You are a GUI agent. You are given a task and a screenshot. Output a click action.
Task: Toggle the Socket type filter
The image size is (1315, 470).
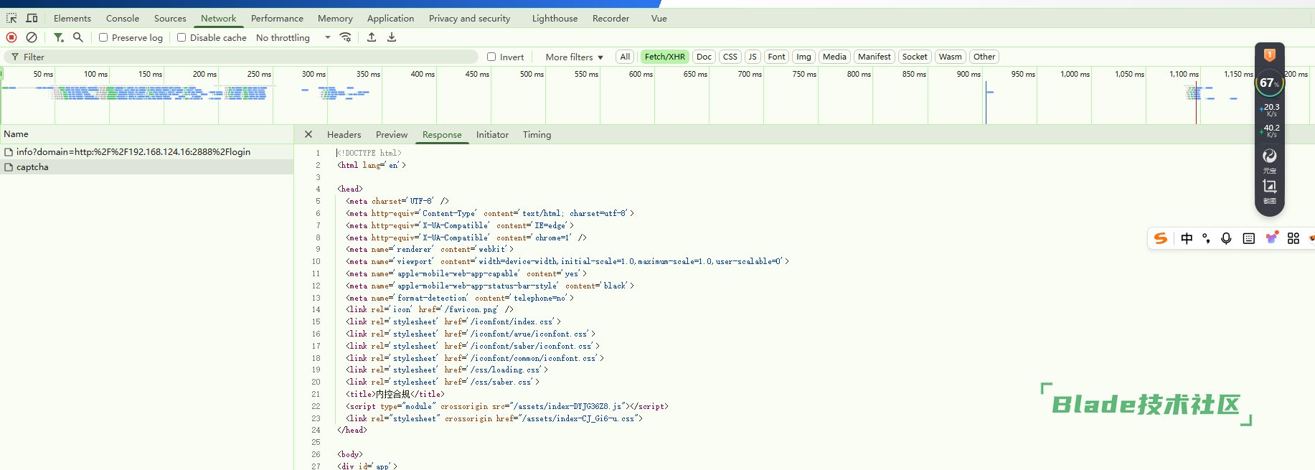point(915,57)
